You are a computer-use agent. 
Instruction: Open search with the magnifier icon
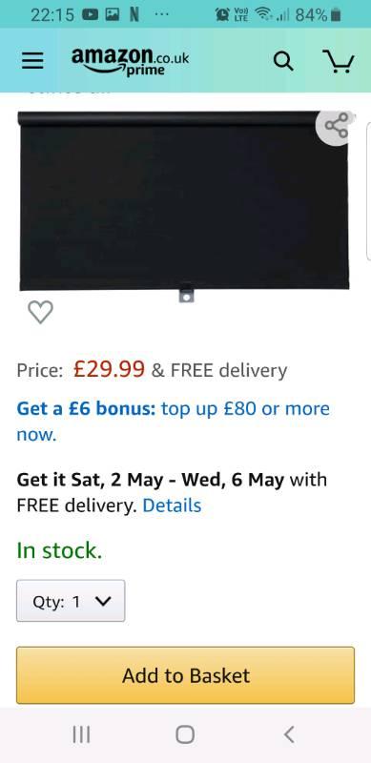[x=283, y=61]
